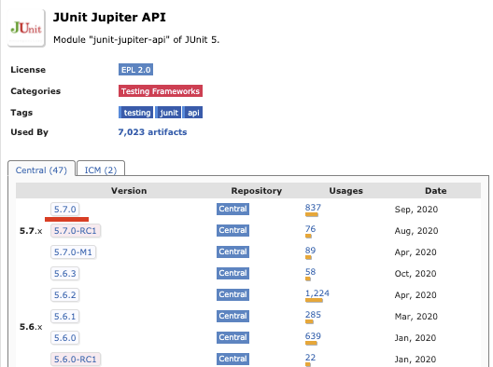Open the 837 usages link

pos(313,208)
